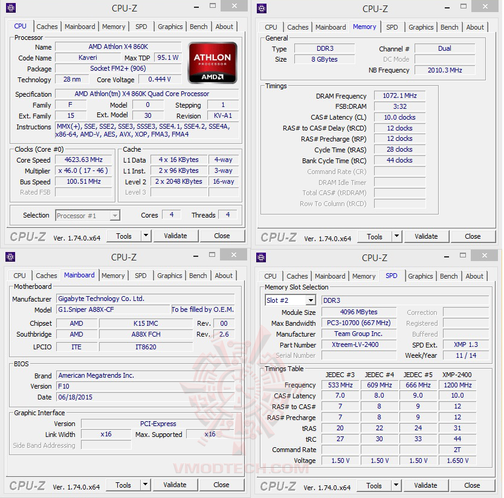504x498 pixels.
Task: Expand Tools arrow in Mainboard window
Action: point(145,485)
